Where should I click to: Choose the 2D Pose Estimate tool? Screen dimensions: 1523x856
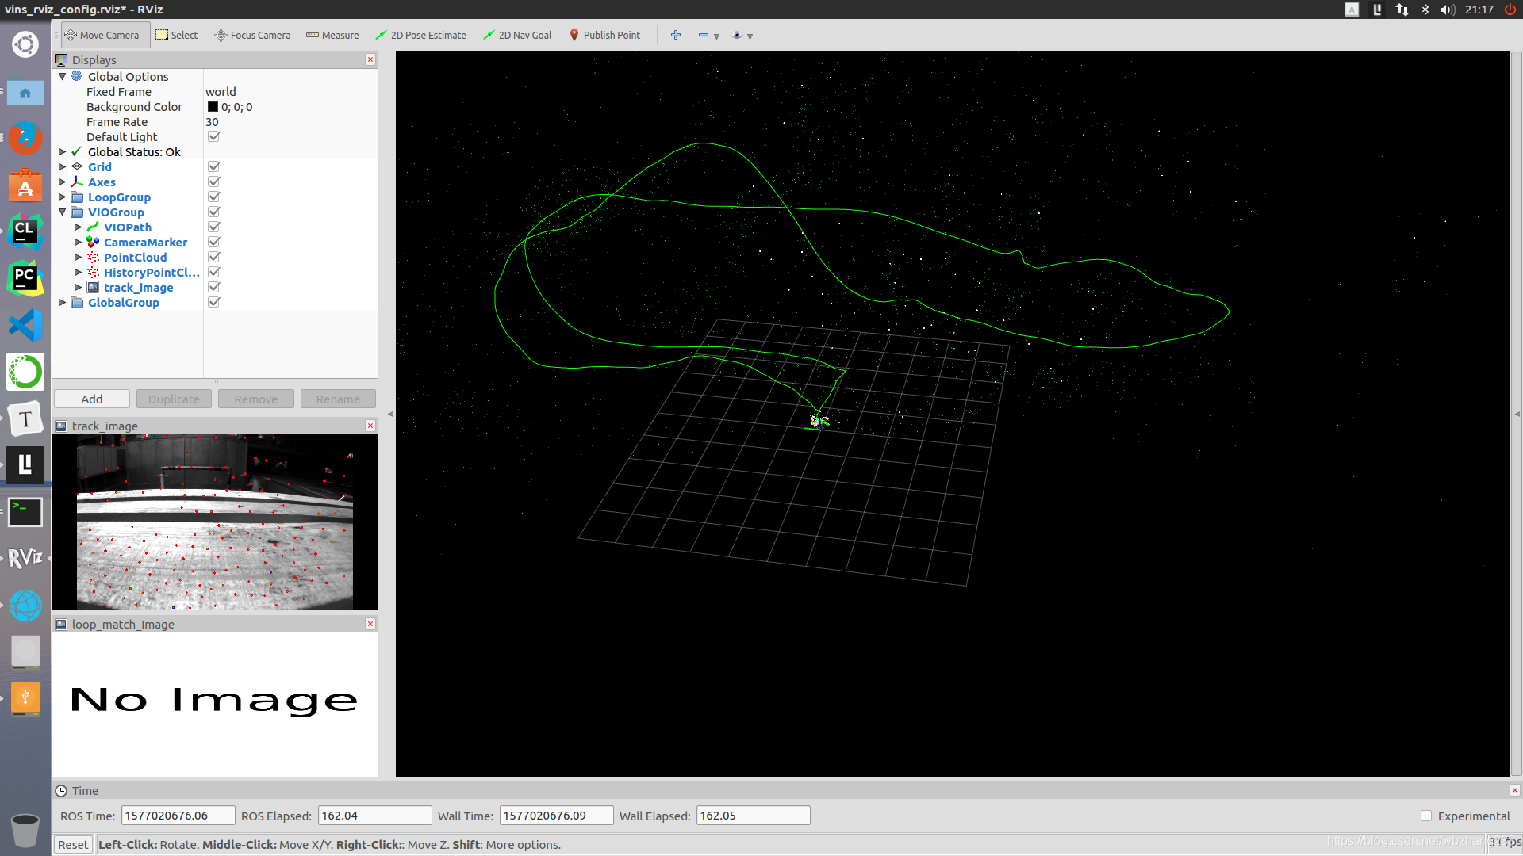point(420,35)
